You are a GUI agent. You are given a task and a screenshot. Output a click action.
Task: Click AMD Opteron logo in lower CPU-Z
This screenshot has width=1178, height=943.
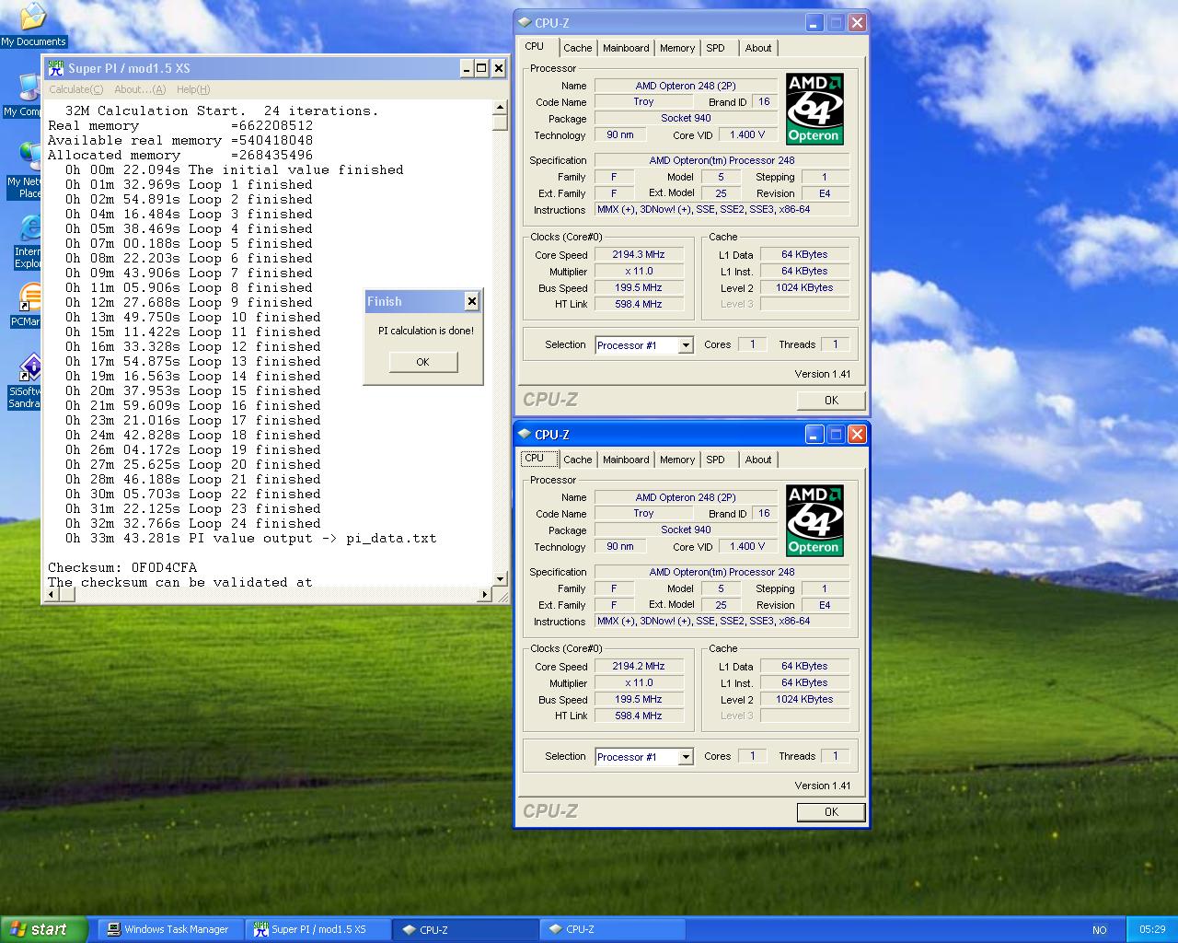pyautogui.click(x=814, y=520)
